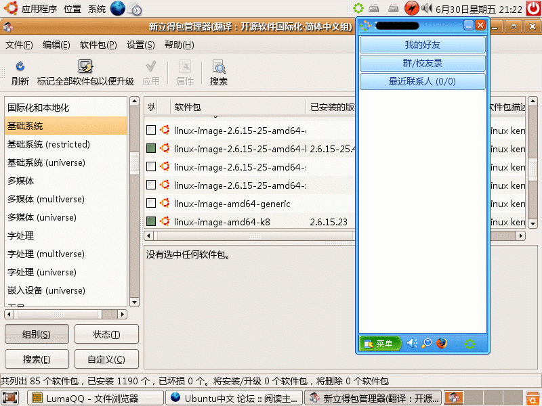The image size is (542, 406).
Task: Click the green ring tray icon in top panel
Action: click(x=358, y=8)
